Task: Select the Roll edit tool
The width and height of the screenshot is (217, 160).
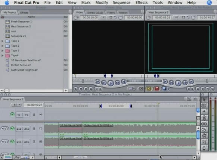Action: point(204,117)
